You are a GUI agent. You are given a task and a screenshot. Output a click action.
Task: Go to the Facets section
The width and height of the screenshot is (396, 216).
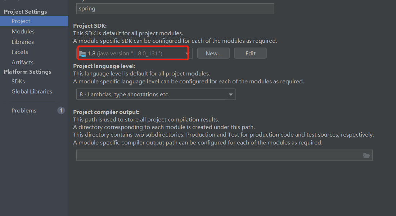coord(20,52)
